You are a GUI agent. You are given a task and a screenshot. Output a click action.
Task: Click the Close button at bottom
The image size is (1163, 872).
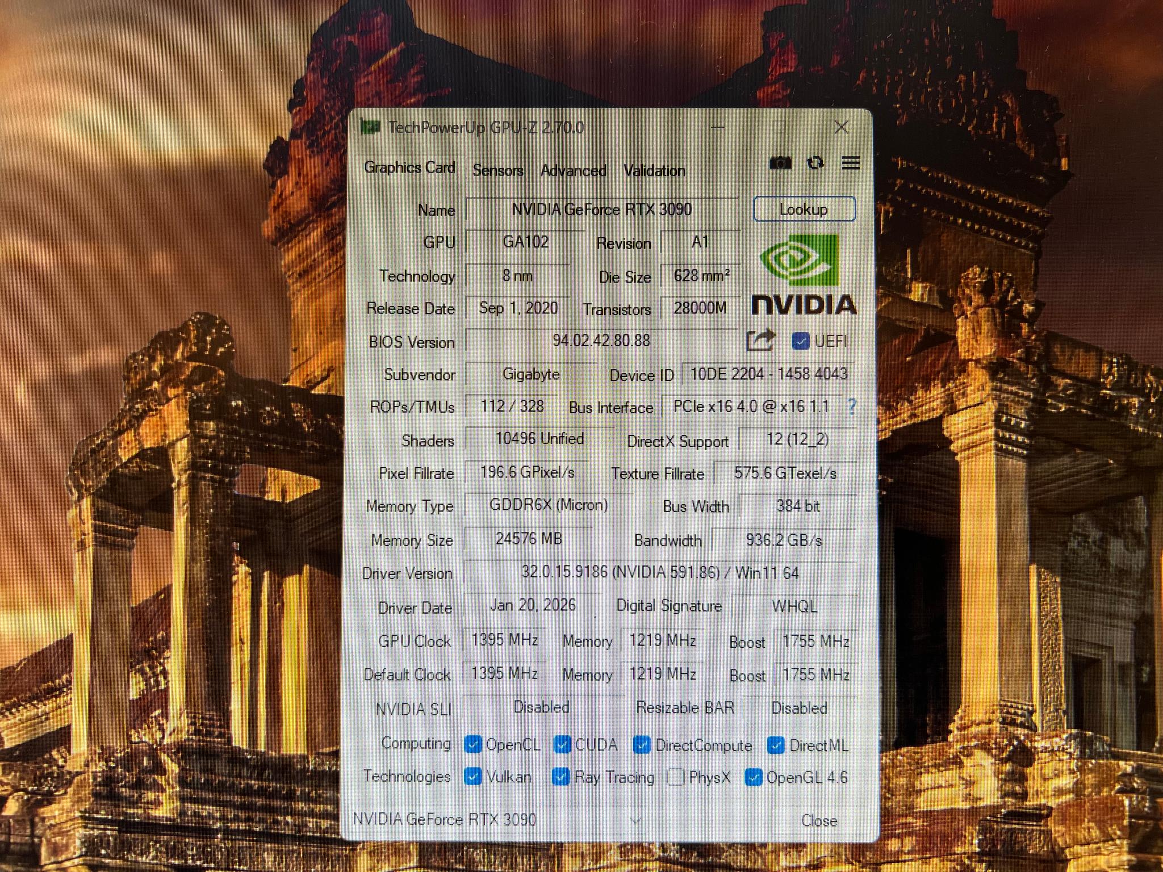point(819,820)
